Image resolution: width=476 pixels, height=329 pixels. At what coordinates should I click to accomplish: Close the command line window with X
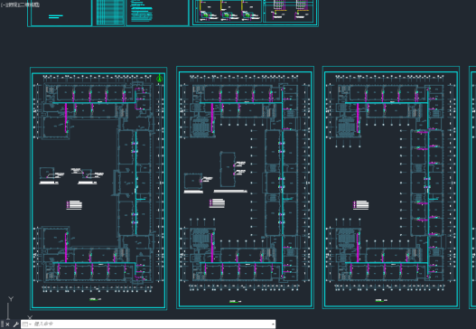(7, 324)
